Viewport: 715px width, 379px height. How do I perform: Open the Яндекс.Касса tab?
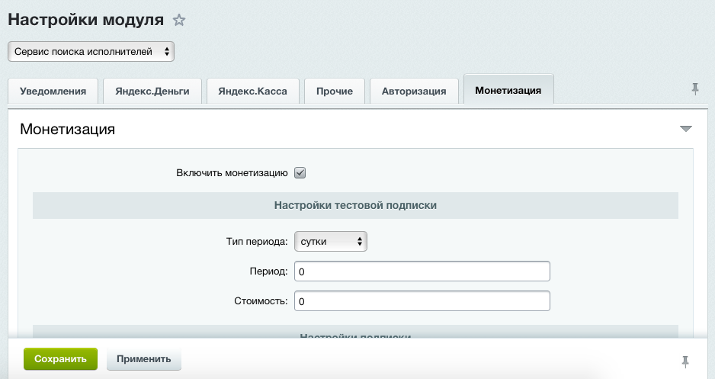tap(252, 92)
